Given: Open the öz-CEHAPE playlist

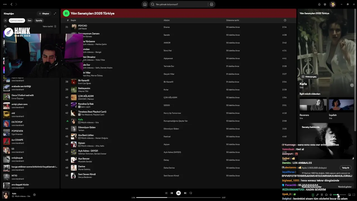Looking at the screenshot, I should [30, 142].
